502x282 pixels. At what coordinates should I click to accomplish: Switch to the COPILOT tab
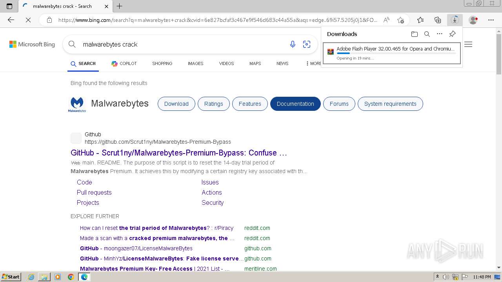coord(124,63)
